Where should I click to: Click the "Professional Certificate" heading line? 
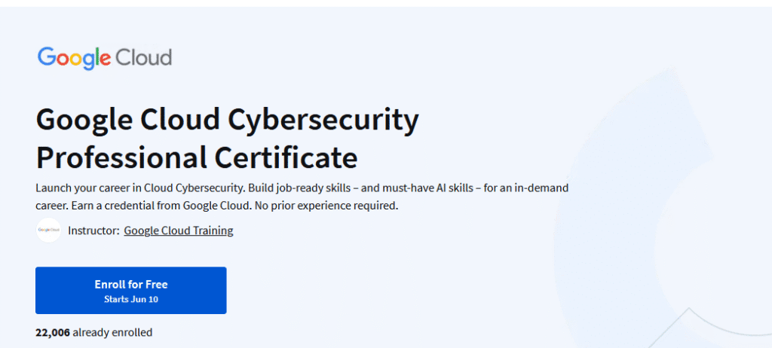(196, 157)
